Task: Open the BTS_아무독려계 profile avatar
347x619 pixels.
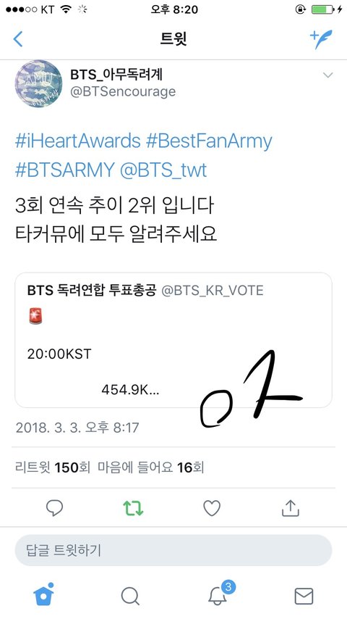Action: point(38,83)
